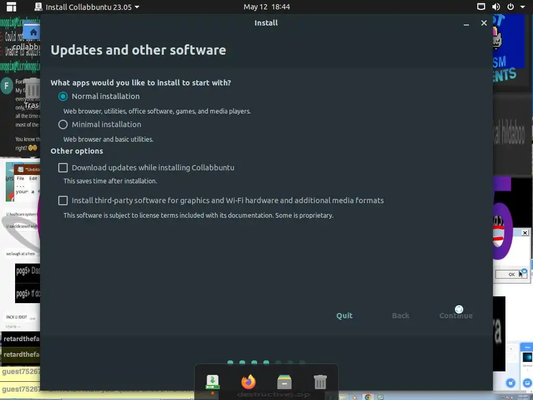The image size is (533, 400).
Task: Click the power icon in top bar
Action: pos(511,6)
